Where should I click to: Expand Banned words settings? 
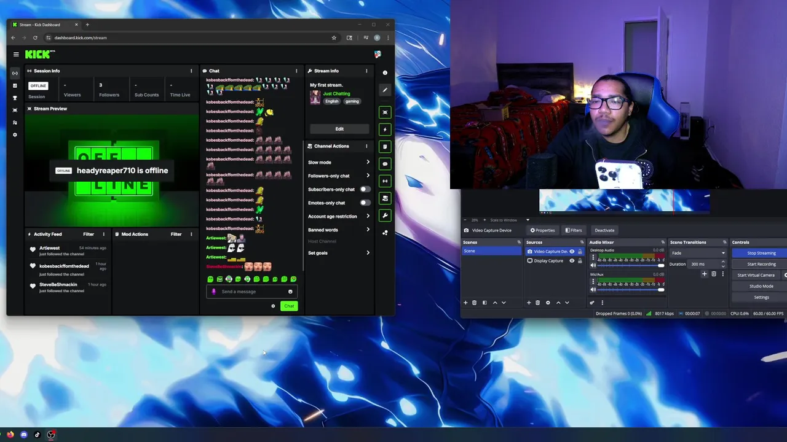pos(368,230)
